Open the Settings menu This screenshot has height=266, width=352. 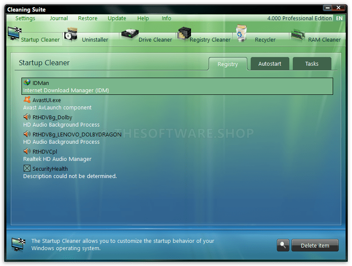pos(25,18)
